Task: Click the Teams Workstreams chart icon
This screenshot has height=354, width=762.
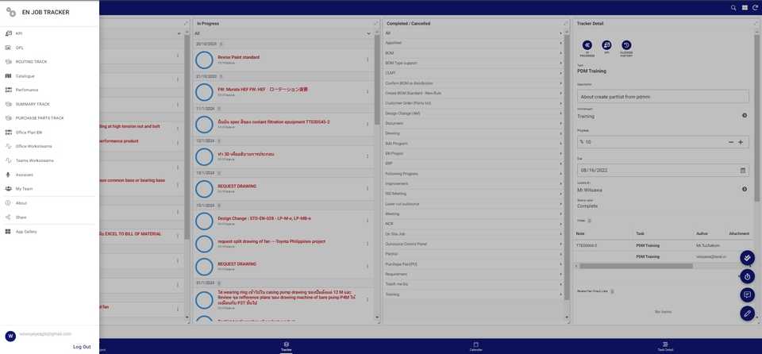Action: (8, 160)
